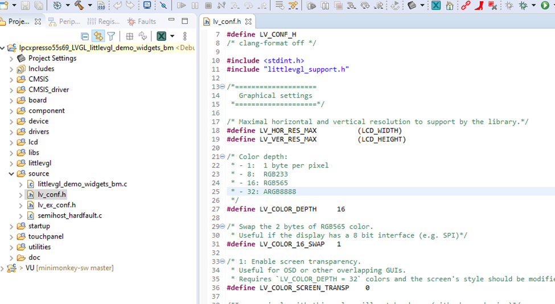Toggle Link with Editor in project panel
The image size is (555, 304).
tap(98, 36)
